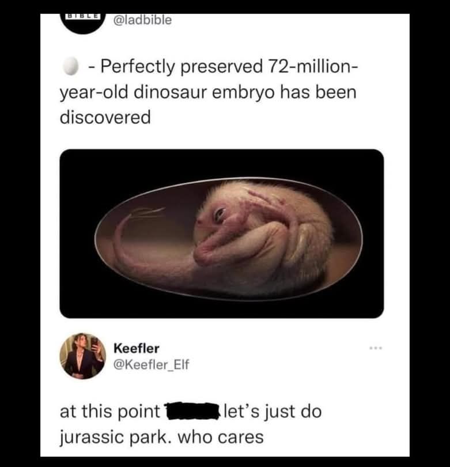
Task: Open Keefler's profile picture
Action: click(x=82, y=356)
